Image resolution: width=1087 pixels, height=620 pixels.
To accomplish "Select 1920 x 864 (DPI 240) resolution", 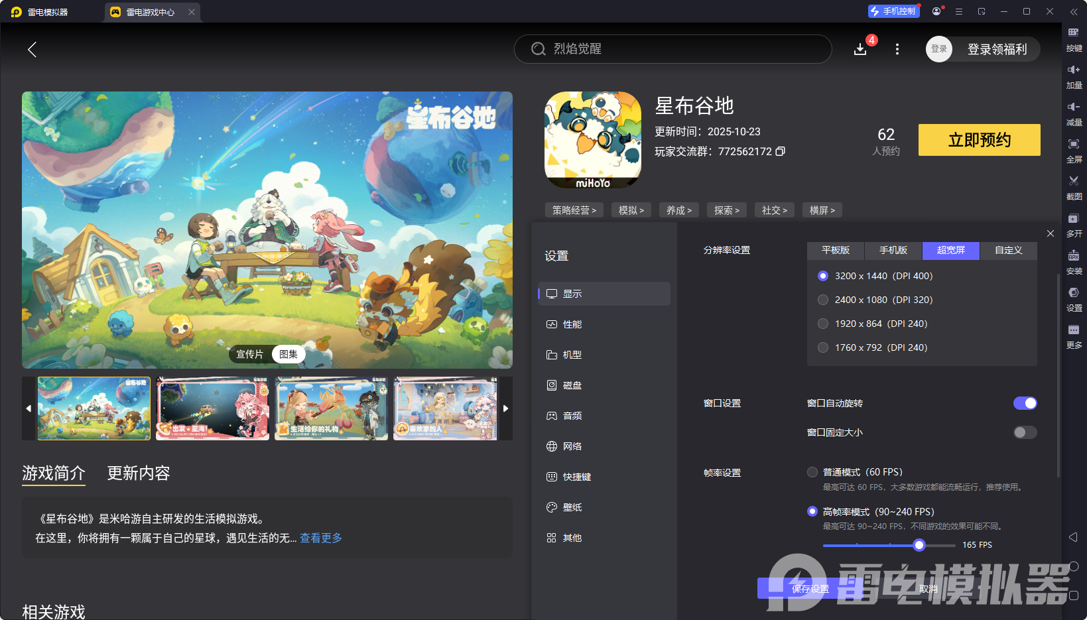I will [823, 324].
